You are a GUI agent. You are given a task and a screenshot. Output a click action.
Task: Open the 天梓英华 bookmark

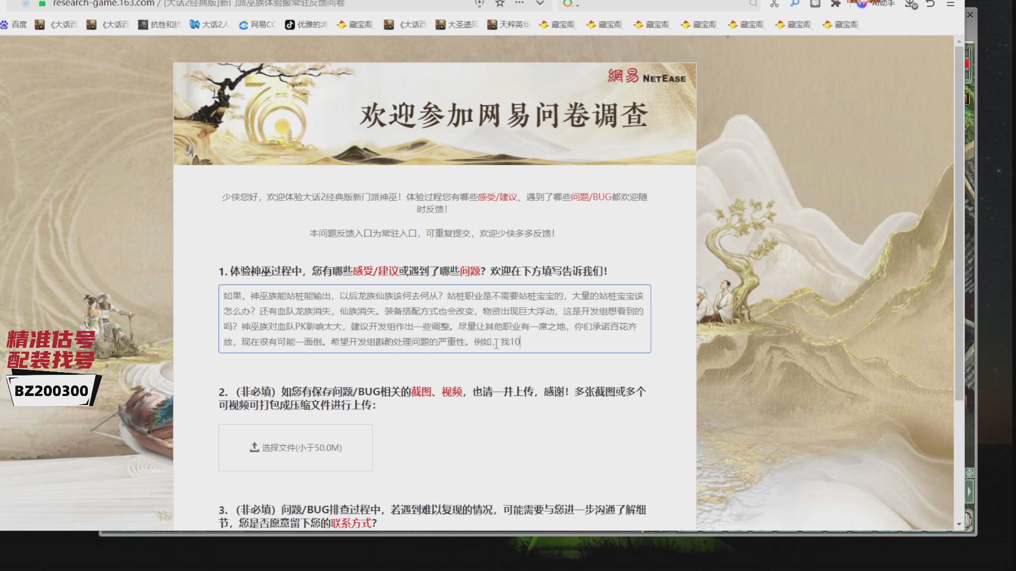tap(506, 24)
